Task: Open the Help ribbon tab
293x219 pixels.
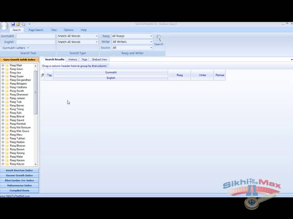Action: (84, 30)
